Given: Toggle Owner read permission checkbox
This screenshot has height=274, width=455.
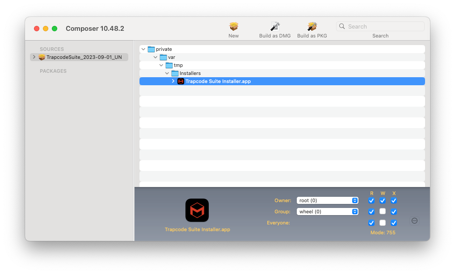Looking at the screenshot, I should (371, 200).
